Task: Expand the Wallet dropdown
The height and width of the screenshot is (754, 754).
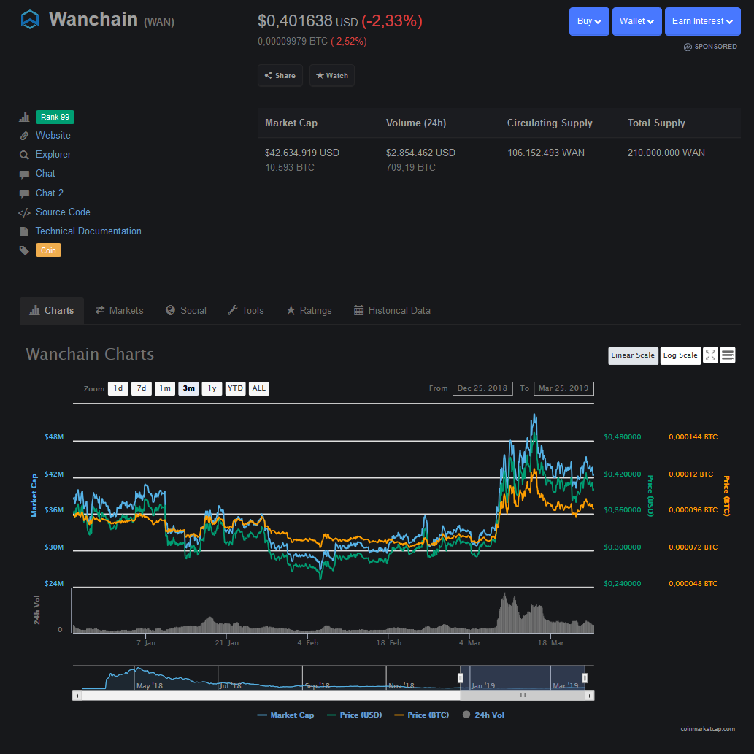Action: (x=636, y=21)
